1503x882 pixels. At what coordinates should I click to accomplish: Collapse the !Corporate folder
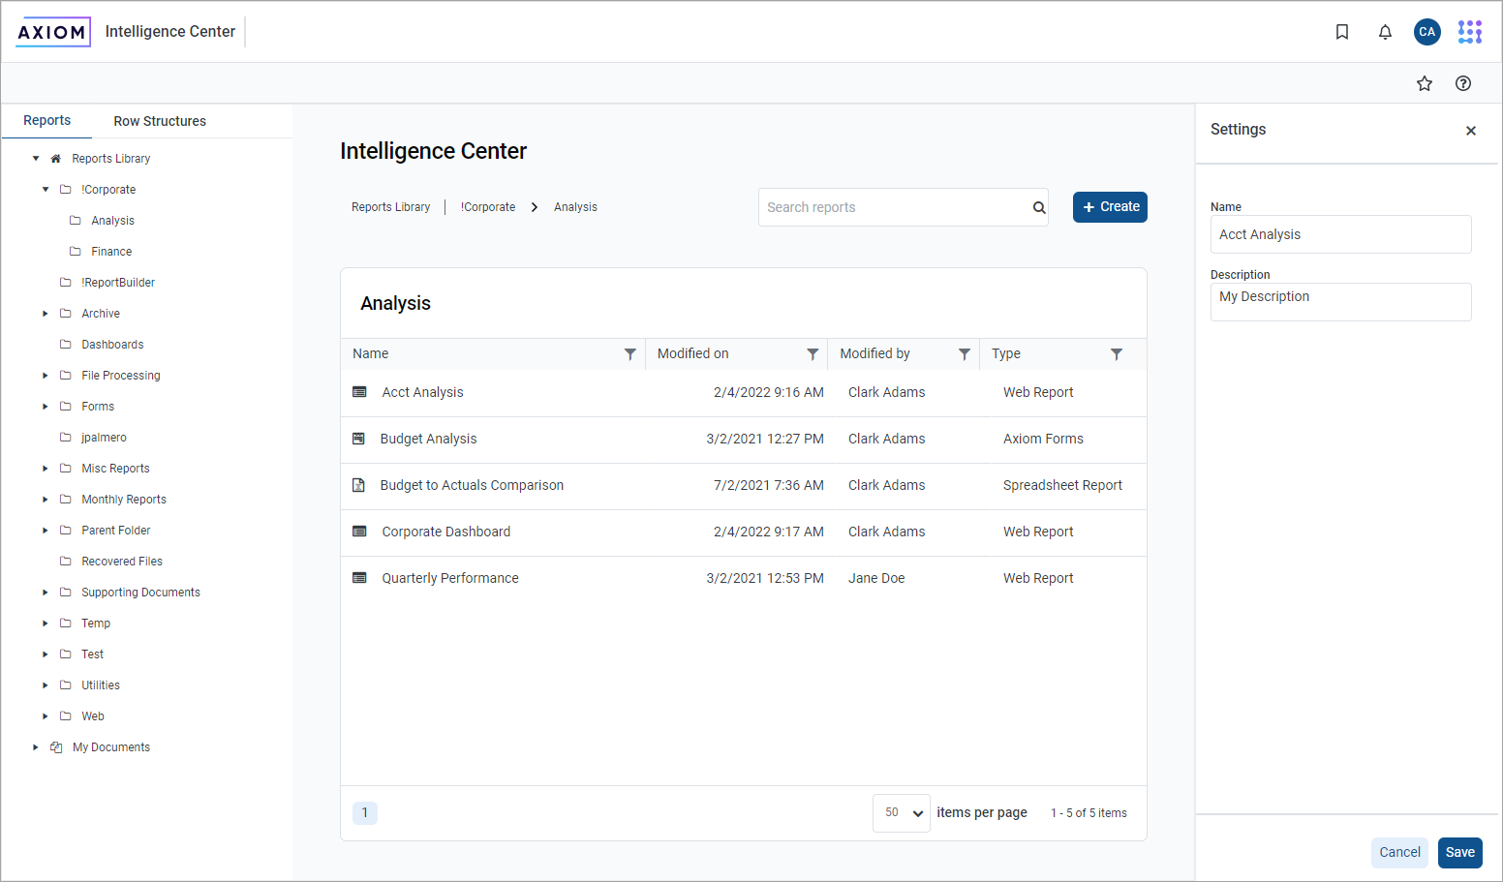click(x=46, y=190)
